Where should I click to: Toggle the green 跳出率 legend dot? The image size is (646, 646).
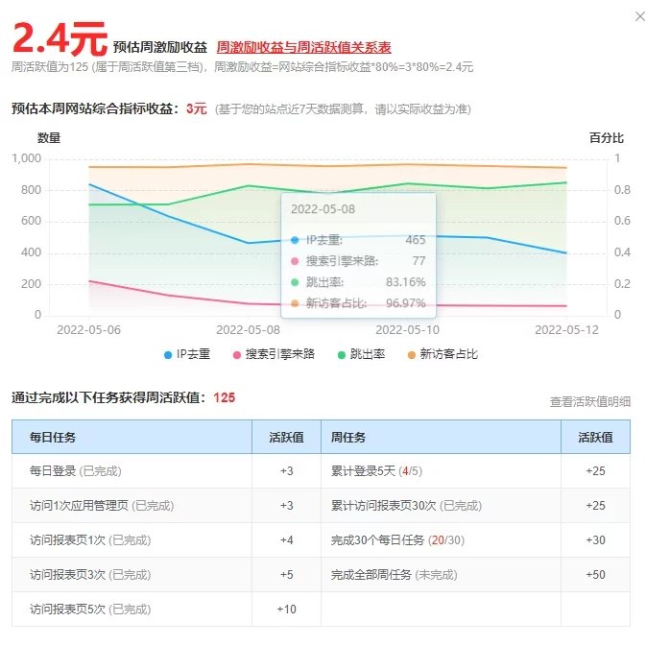(341, 355)
